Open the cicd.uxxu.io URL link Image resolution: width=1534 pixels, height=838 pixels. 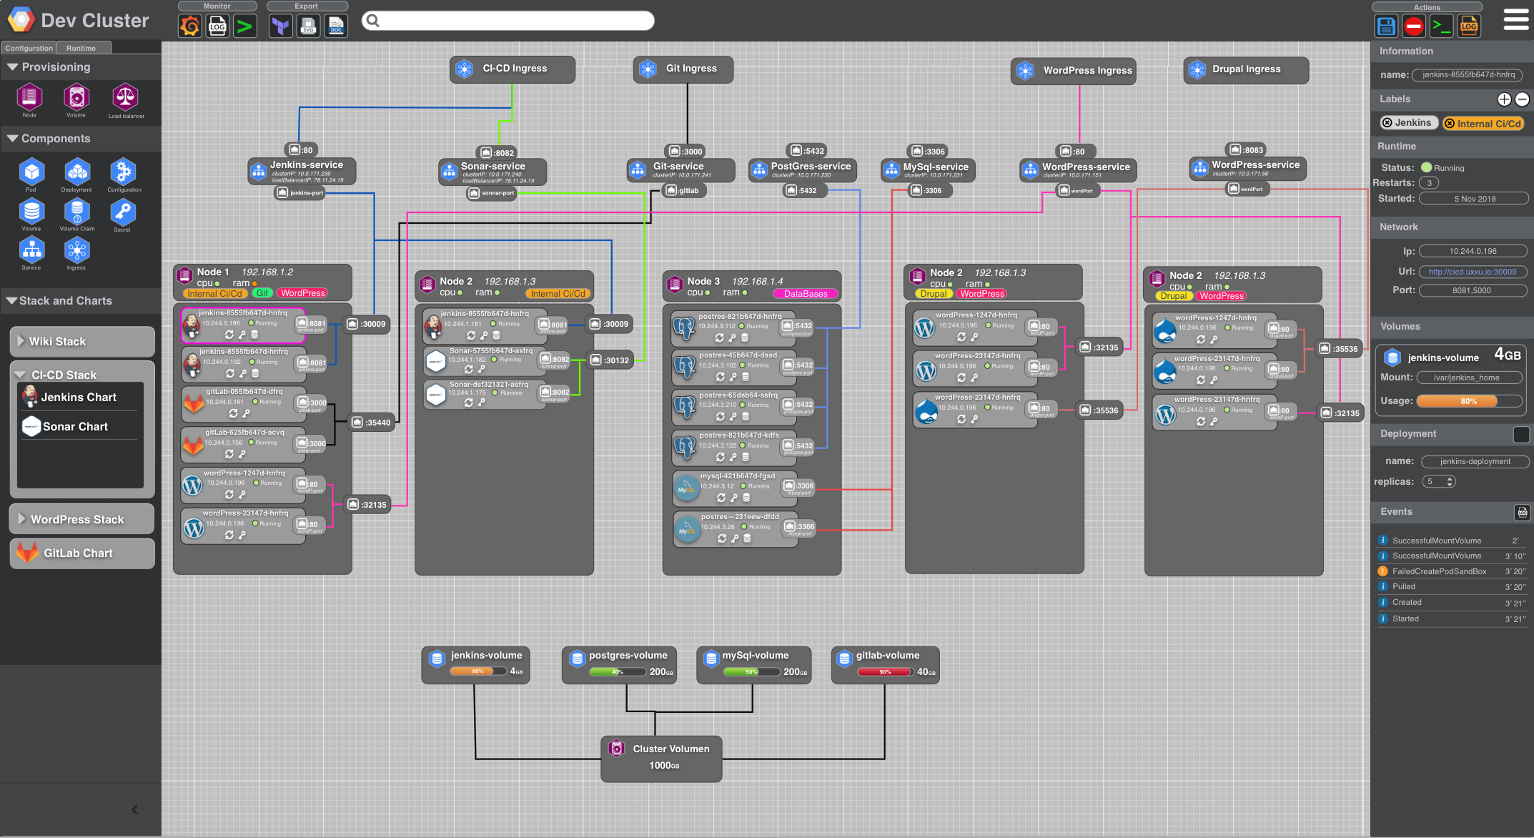[1472, 272]
